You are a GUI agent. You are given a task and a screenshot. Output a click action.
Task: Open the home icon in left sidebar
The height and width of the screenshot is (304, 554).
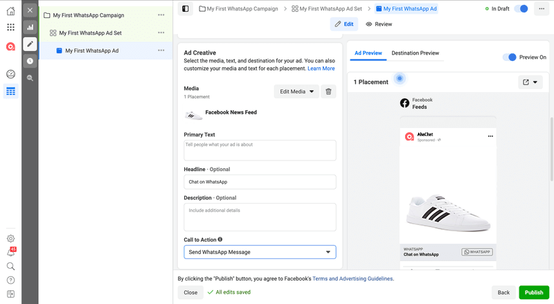(10, 10)
